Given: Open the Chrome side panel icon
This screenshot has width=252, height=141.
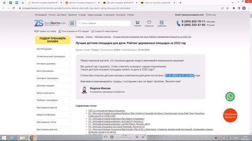Looking at the screenshot, I should point(239,8).
